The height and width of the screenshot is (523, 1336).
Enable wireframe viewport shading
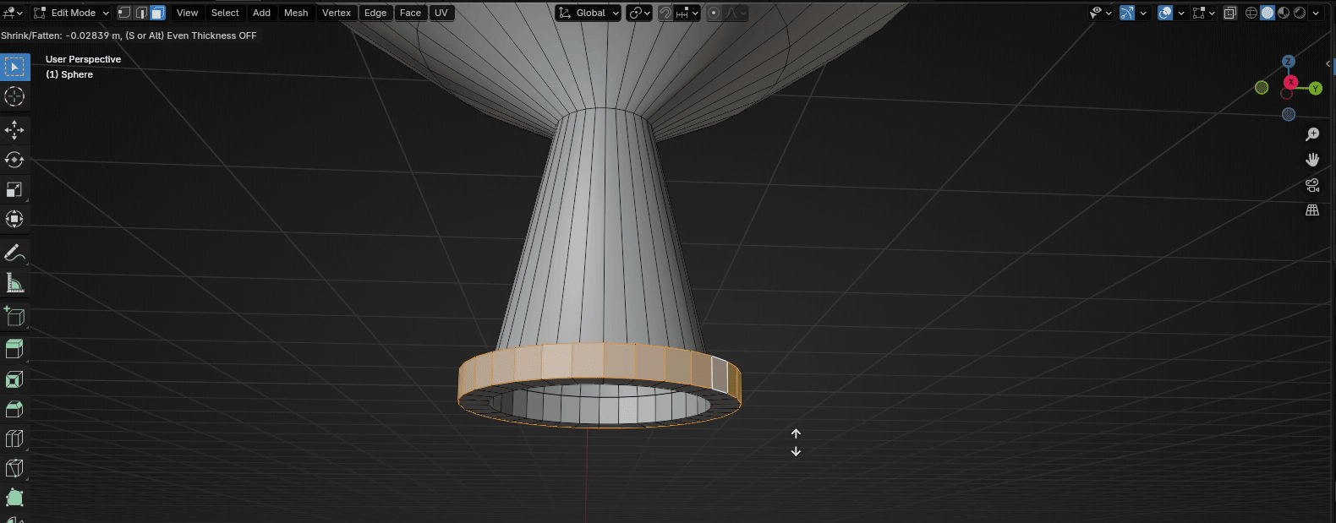point(1251,13)
